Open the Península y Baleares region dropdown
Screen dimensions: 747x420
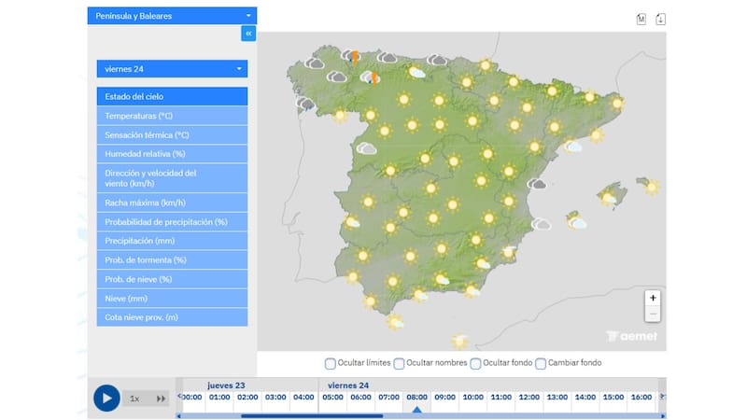[172, 16]
